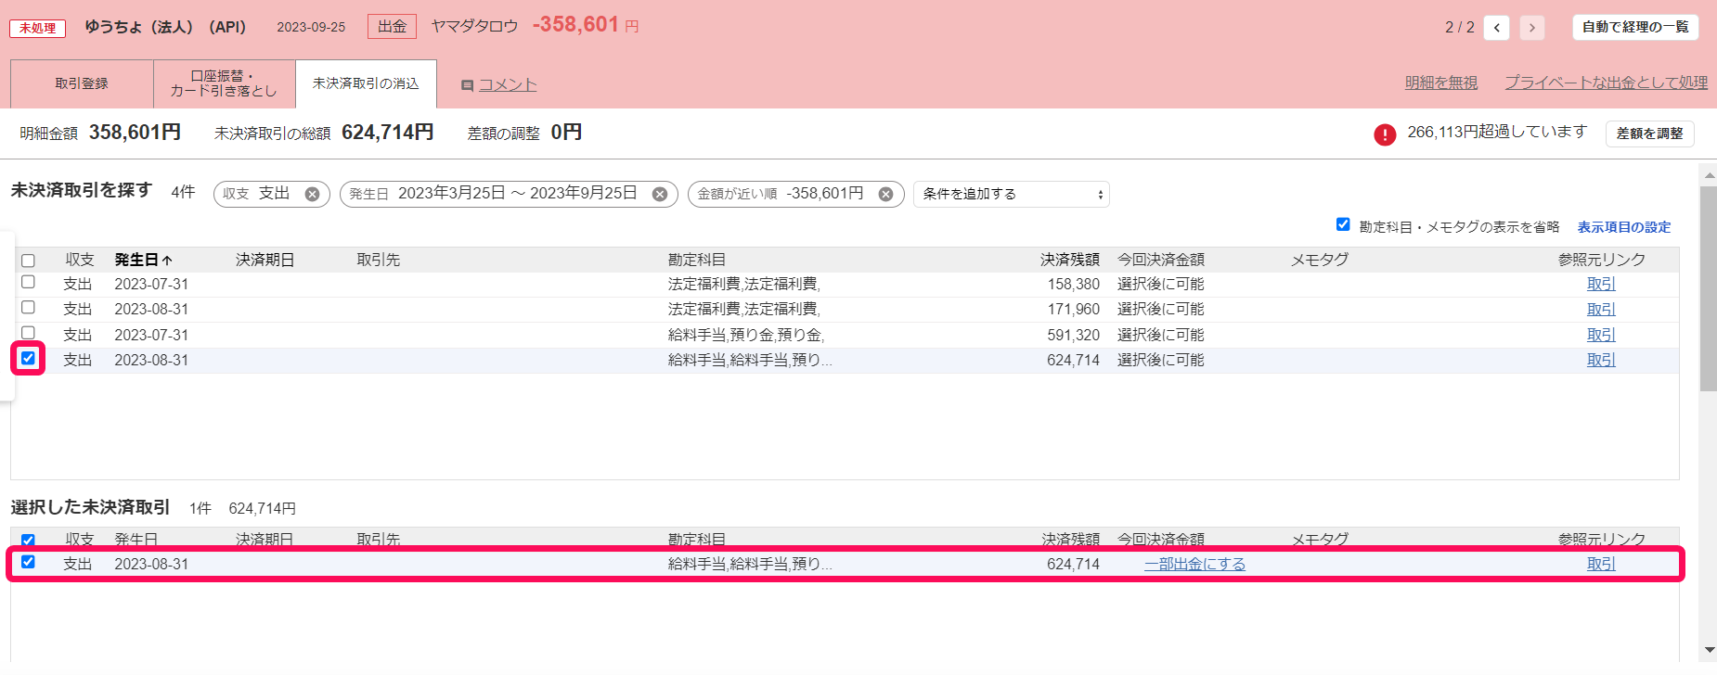Click the 決済残額 column header
This screenshot has height=675, width=1717.
pos(1069,260)
